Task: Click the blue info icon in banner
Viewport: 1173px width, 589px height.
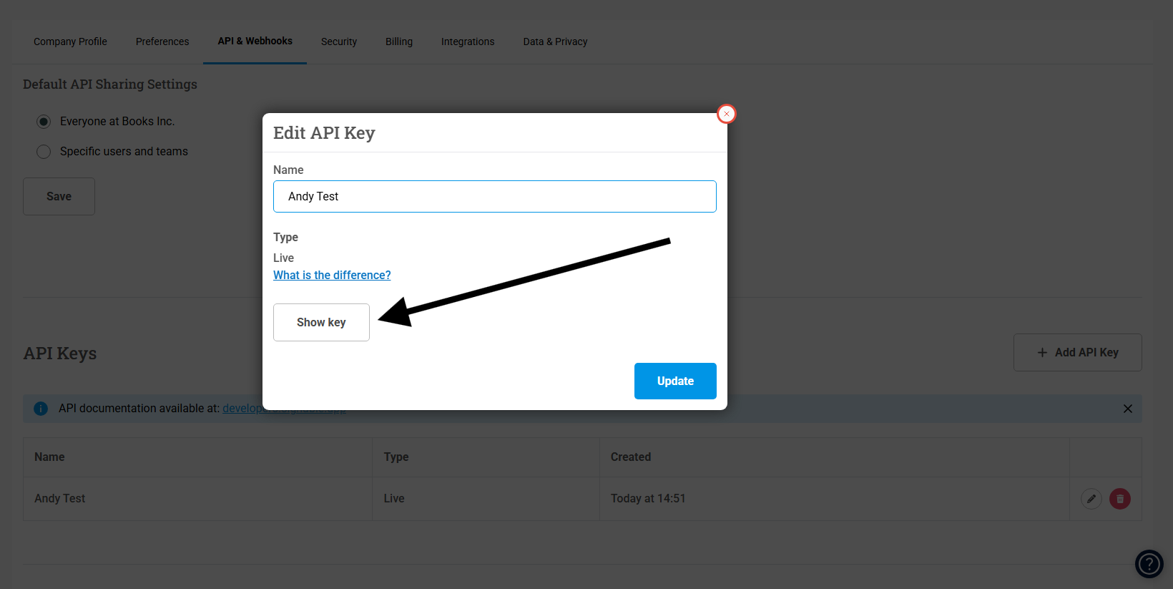Action: pos(41,409)
